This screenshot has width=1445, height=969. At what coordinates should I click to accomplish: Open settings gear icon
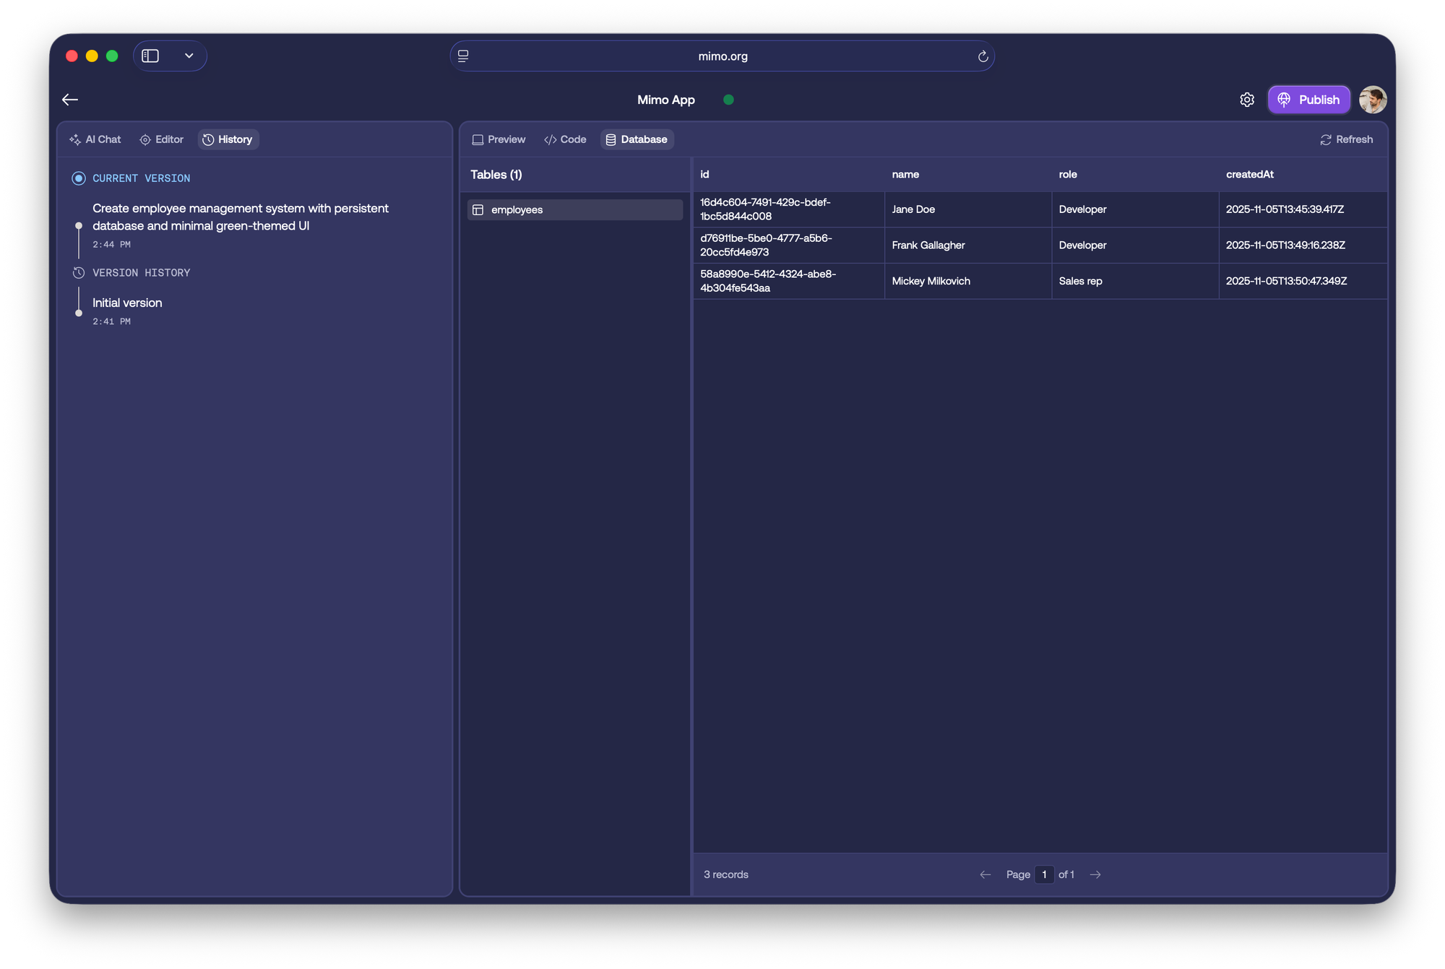click(1246, 100)
